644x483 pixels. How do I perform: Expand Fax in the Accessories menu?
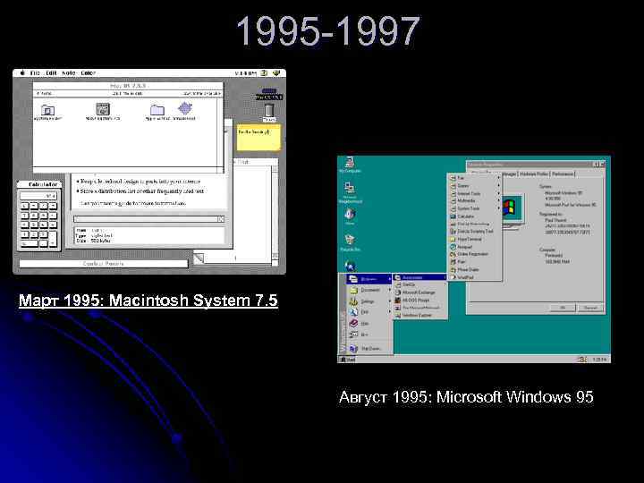point(474,178)
